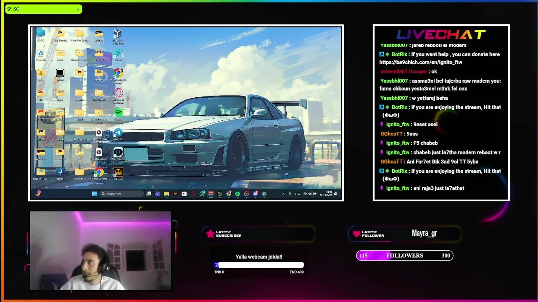This screenshot has height=302, width=538.
Task: Launch the Opera GX desktop shortcut
Action: point(118,96)
